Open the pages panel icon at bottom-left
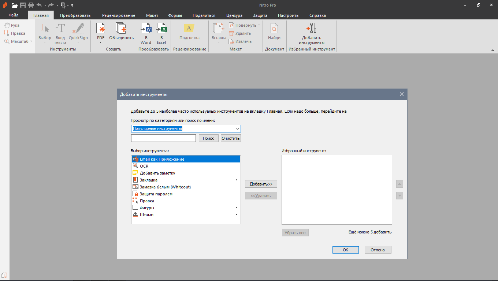This screenshot has width=498, height=281. 4,275
